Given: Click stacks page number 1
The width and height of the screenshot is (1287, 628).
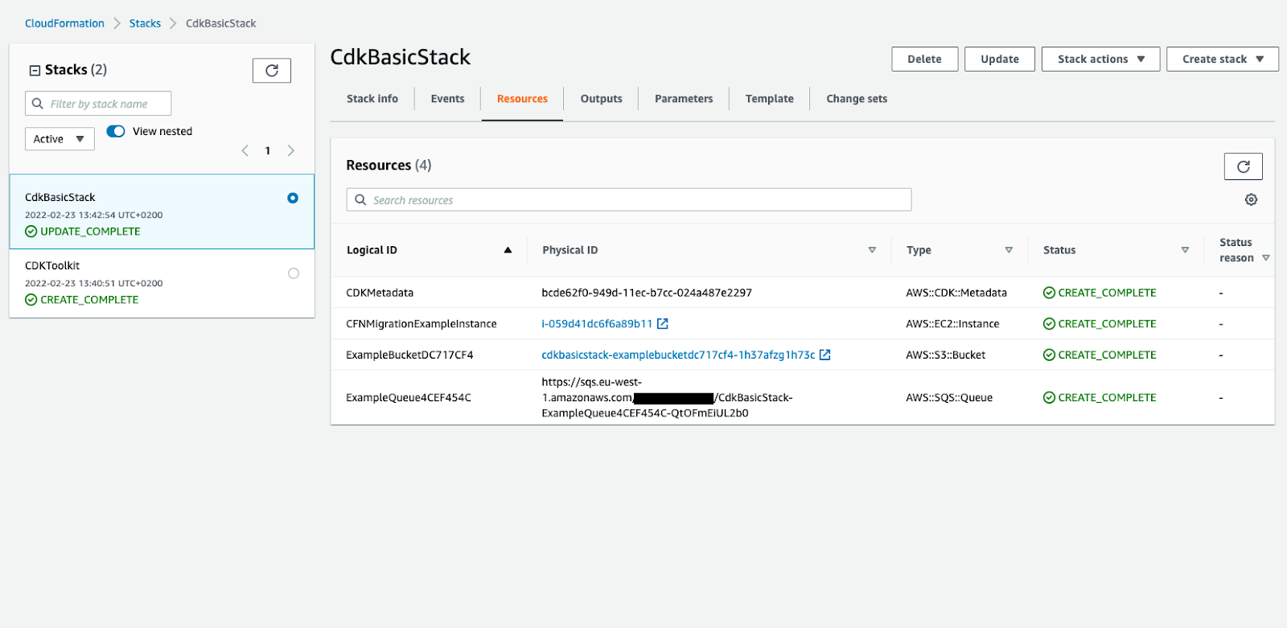Looking at the screenshot, I should 268,150.
